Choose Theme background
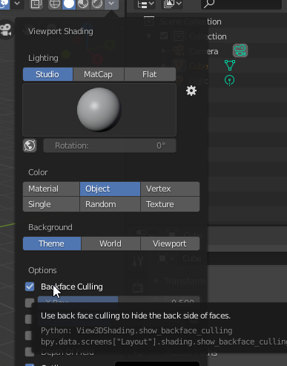This screenshot has height=366, width=287. click(x=52, y=244)
